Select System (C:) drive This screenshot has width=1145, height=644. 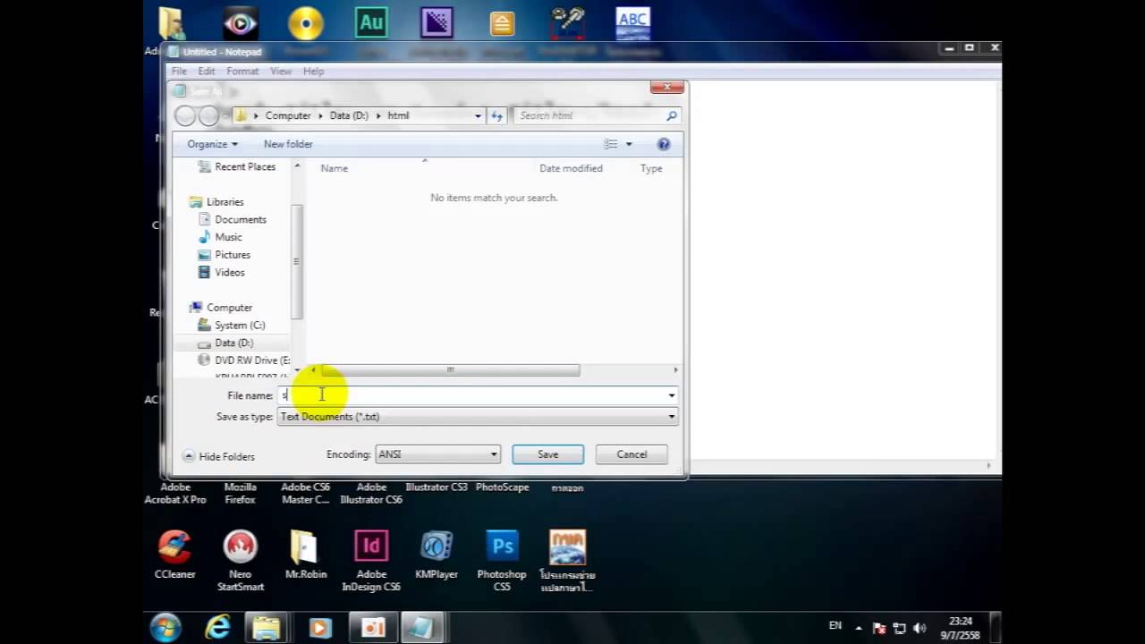coord(231,326)
